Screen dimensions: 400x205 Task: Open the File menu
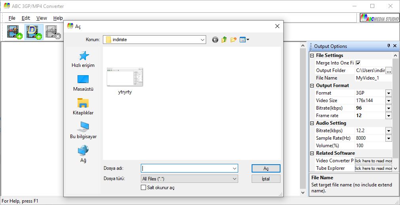click(12, 18)
